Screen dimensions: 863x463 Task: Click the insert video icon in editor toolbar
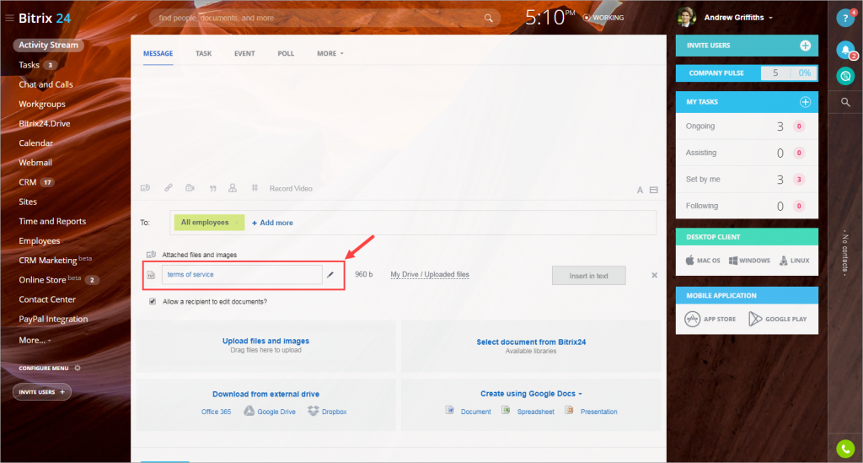[x=190, y=188]
